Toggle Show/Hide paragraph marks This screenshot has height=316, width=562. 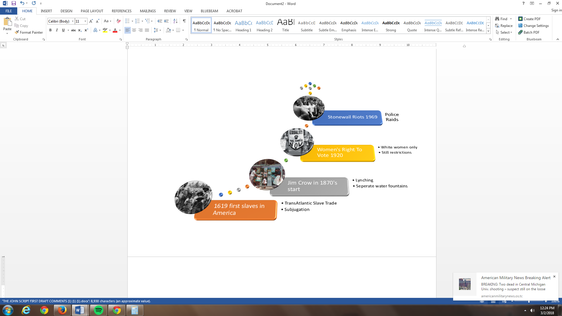(x=184, y=21)
